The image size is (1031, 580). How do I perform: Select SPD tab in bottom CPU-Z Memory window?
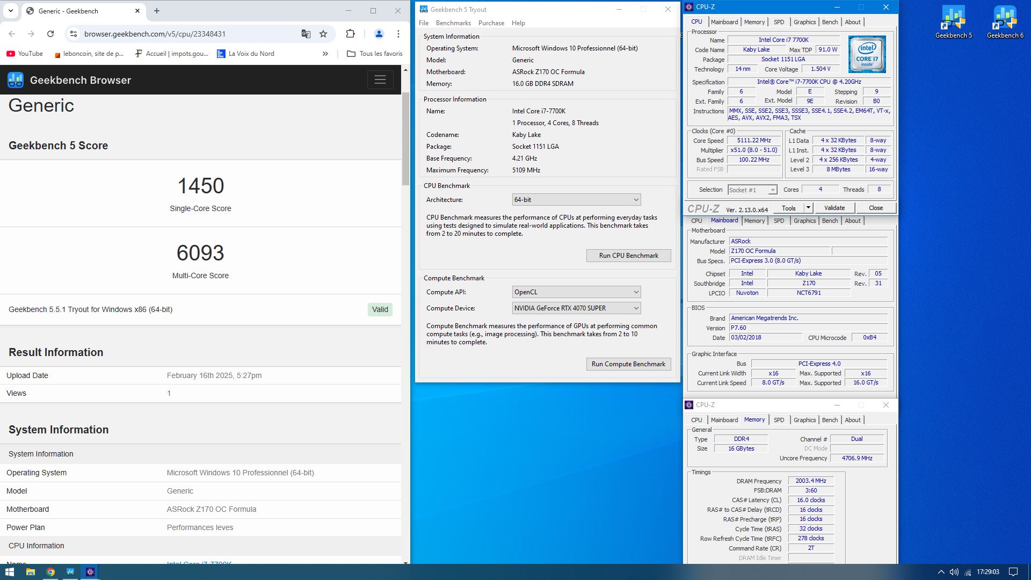[779, 420]
